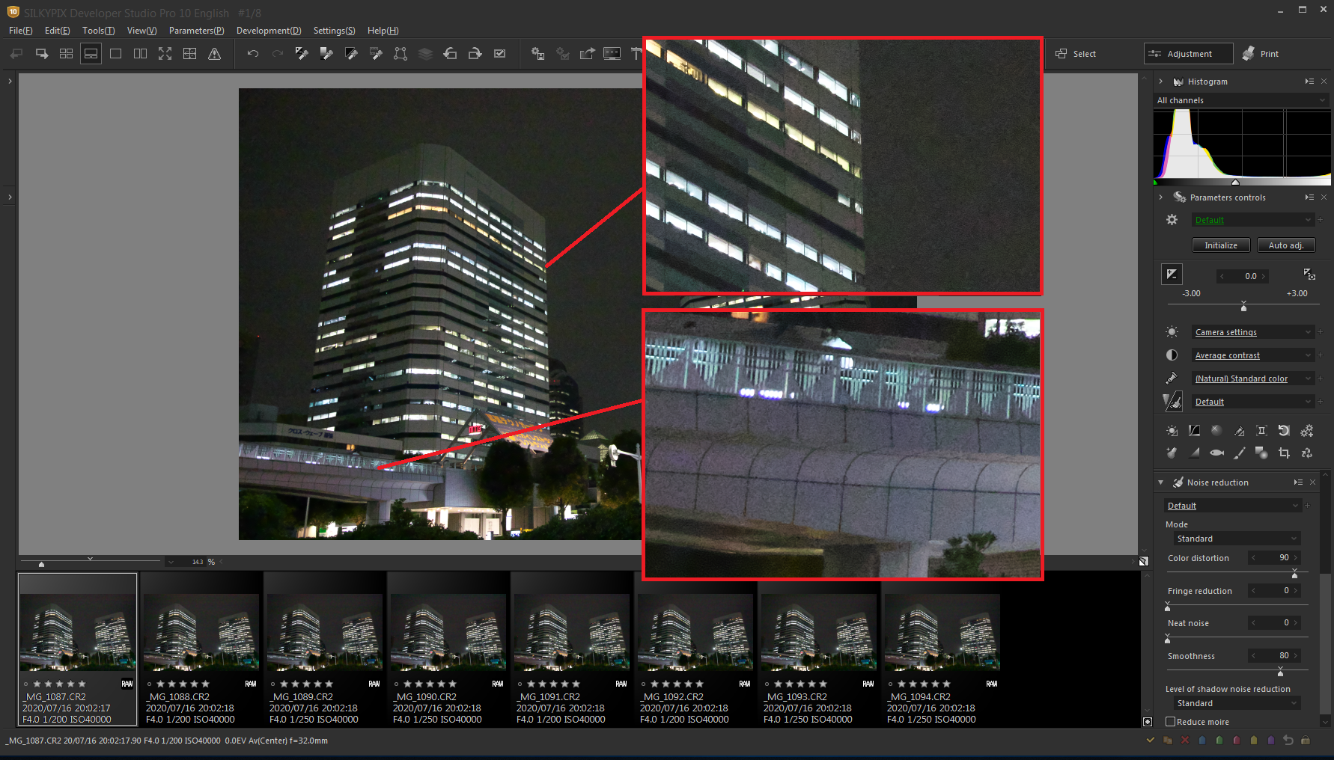This screenshot has height=760, width=1334.
Task: Enable the Reduce moire checkbox
Action: click(x=1171, y=722)
